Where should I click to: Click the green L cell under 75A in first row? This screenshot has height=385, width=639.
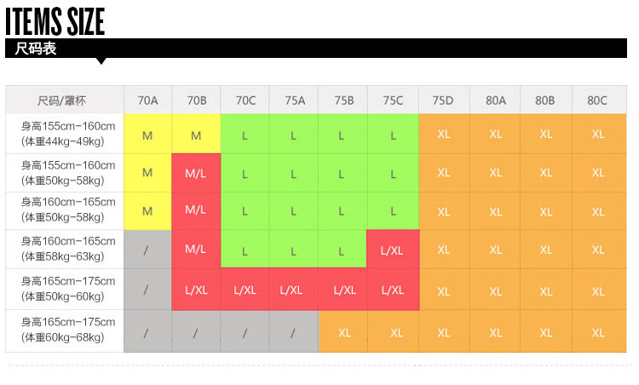293,134
